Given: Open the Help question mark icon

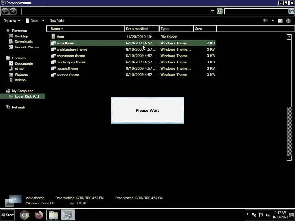Looking at the screenshot, I should (x=288, y=21).
